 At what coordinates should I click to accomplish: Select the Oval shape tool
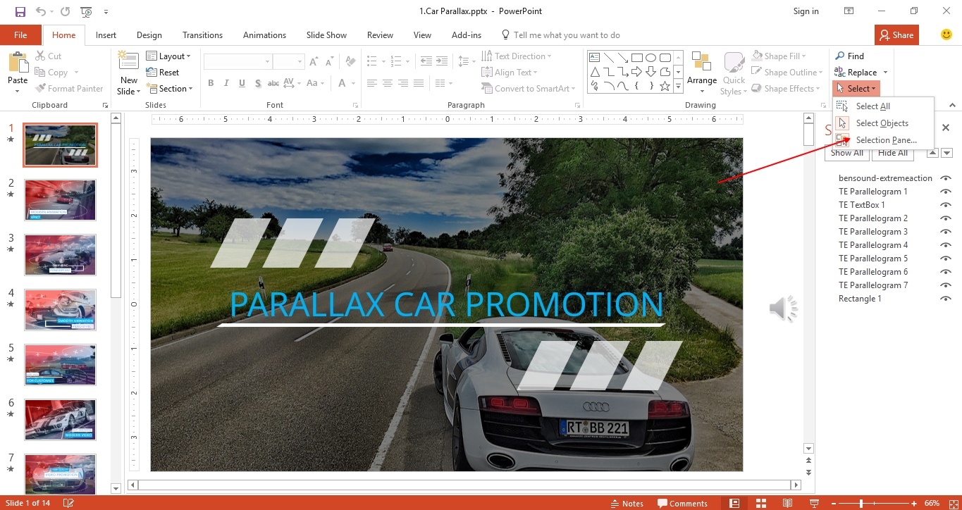[x=652, y=56]
